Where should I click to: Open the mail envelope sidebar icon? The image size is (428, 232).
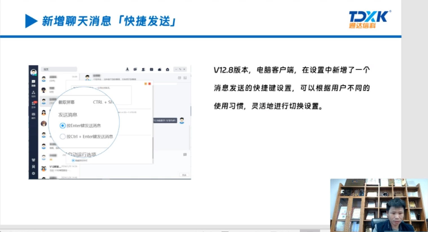[33, 115]
